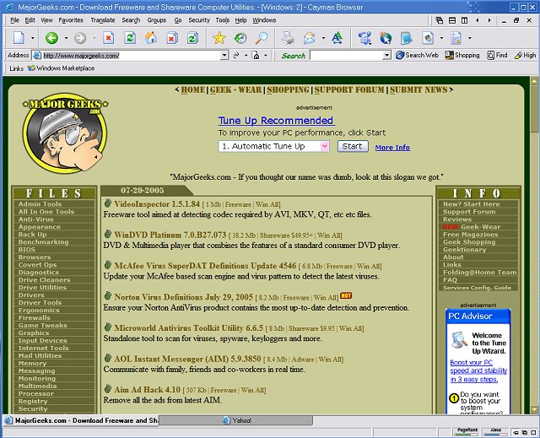Open the mail envelope icon
The width and height of the screenshot is (540, 438).
(x=310, y=38)
